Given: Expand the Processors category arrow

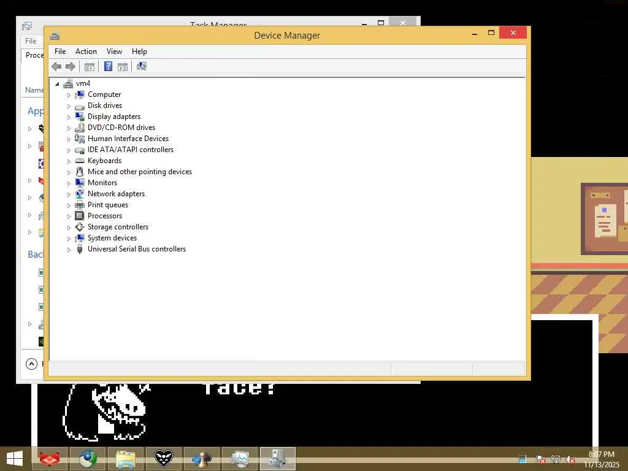Looking at the screenshot, I should (x=69, y=216).
